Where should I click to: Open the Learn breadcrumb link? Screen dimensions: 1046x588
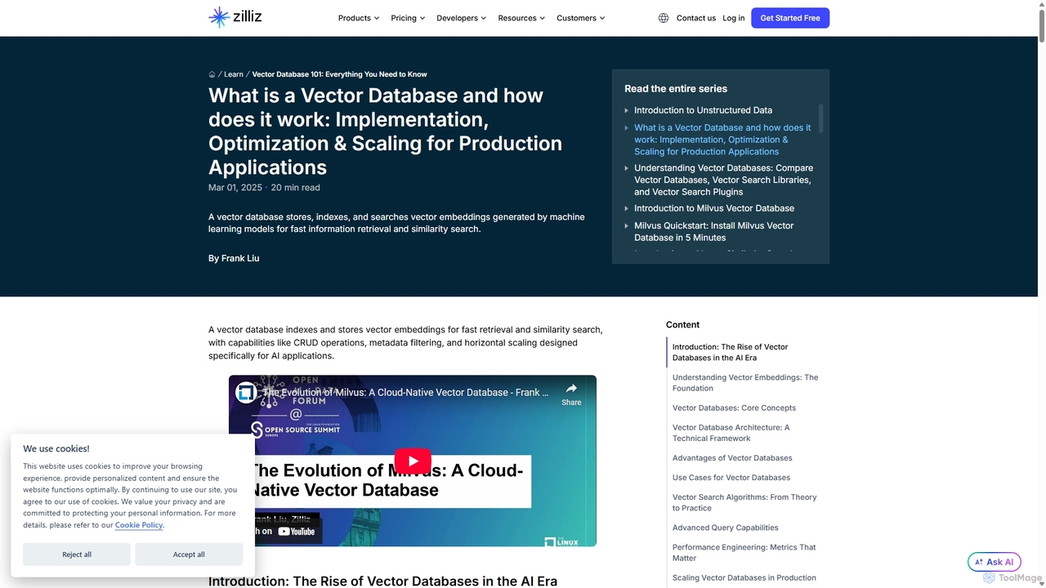coord(234,74)
